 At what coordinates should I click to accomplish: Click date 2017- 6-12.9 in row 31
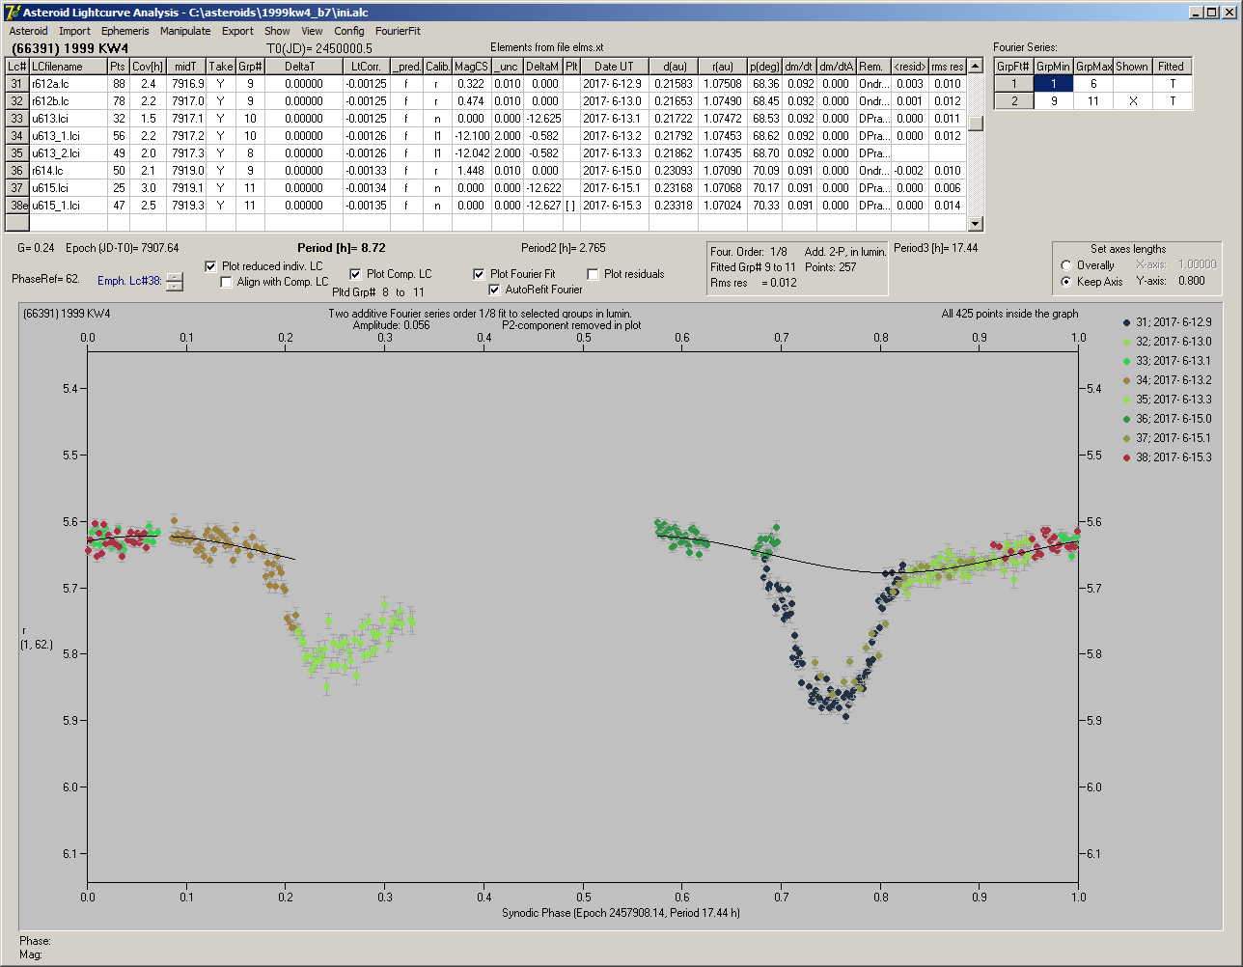point(614,84)
